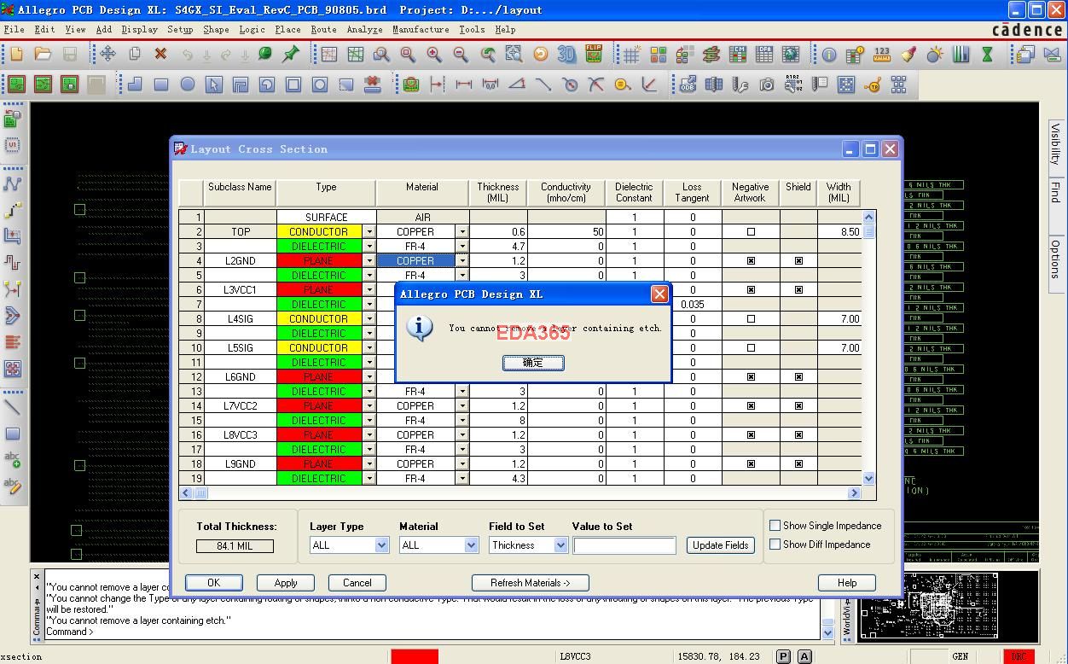The width and height of the screenshot is (1068, 664).
Task: Click the Help button in cross section dialog
Action: 846,583
